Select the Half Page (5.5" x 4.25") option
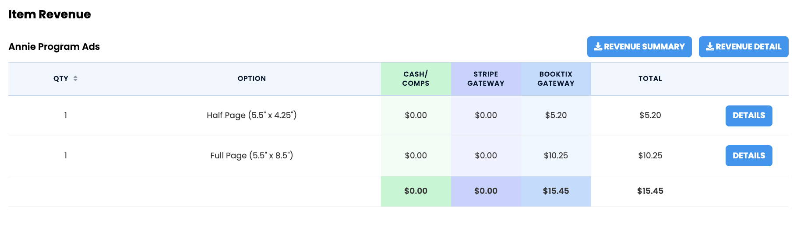The width and height of the screenshot is (811, 231). (x=251, y=115)
